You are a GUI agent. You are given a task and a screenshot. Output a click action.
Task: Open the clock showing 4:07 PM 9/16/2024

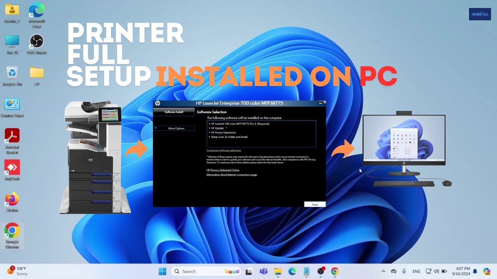461,271
